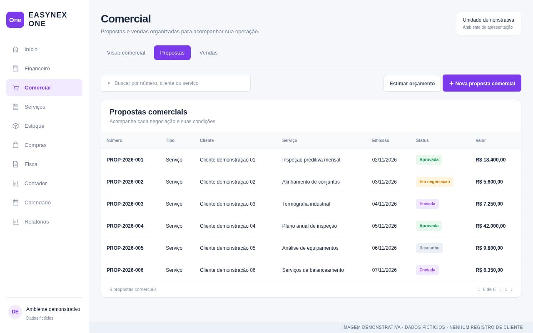Open Financeiro in the sidebar
Image resolution: width=533 pixels, height=333 pixels.
pyautogui.click(x=44, y=68)
